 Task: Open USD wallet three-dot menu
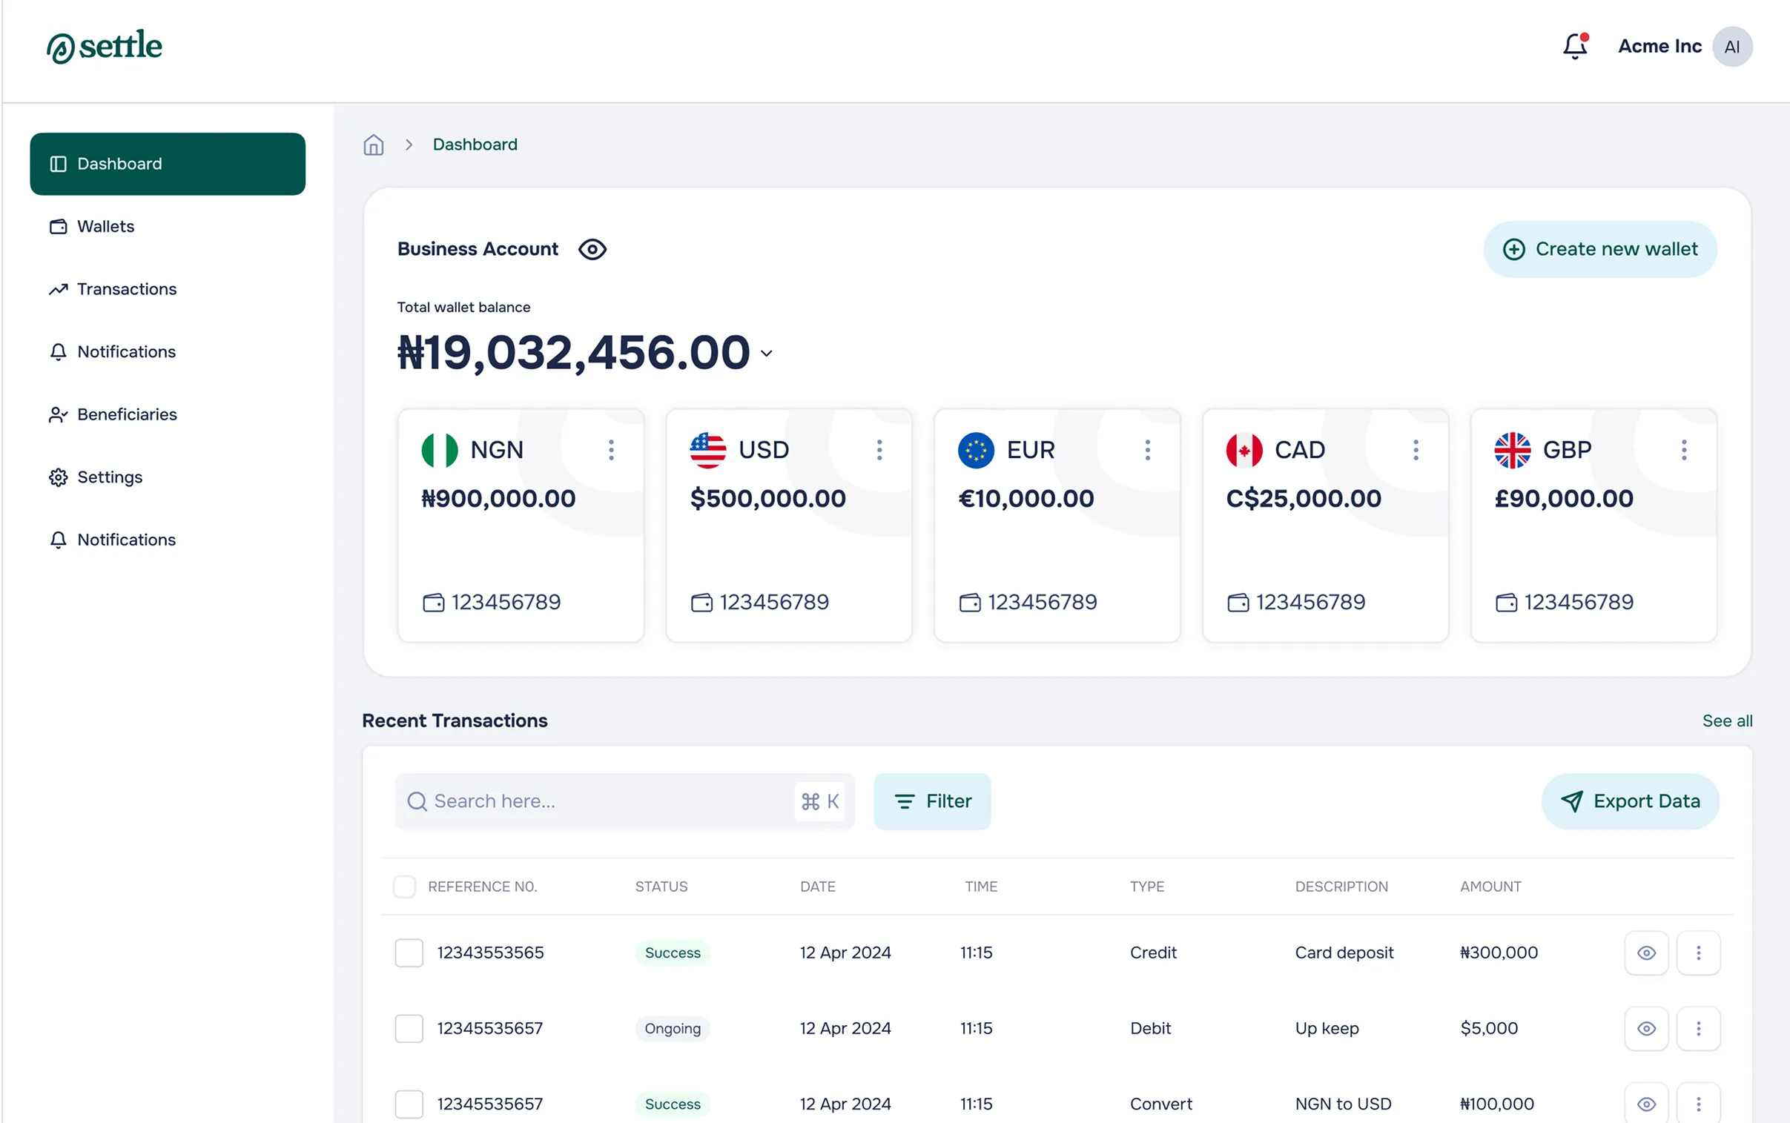pyautogui.click(x=879, y=450)
